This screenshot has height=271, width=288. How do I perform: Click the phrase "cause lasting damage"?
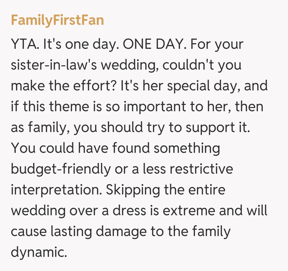(78, 231)
